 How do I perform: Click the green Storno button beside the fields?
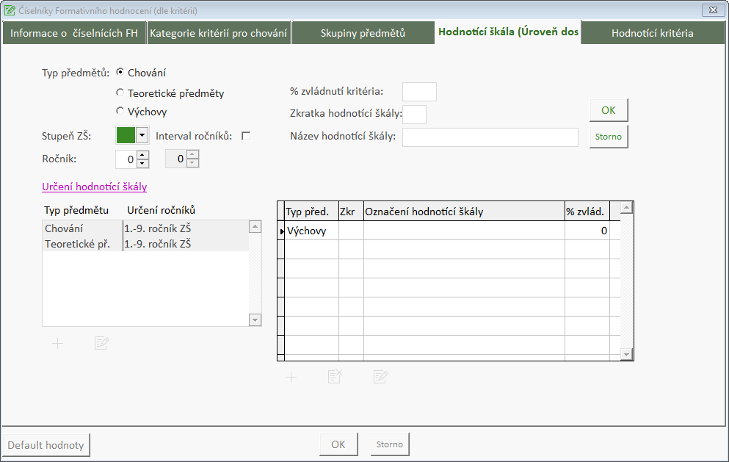click(609, 137)
